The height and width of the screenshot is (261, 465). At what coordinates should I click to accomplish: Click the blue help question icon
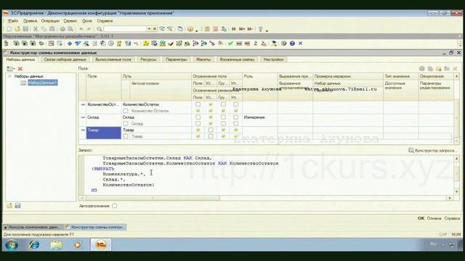(292, 43)
